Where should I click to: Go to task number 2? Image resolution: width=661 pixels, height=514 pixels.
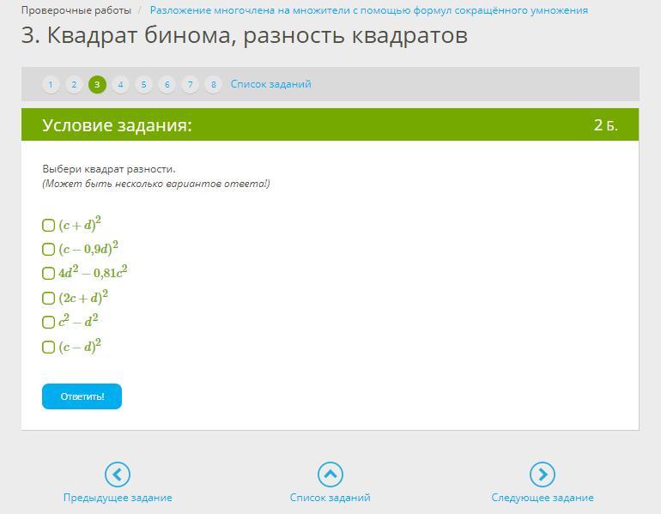[74, 85]
